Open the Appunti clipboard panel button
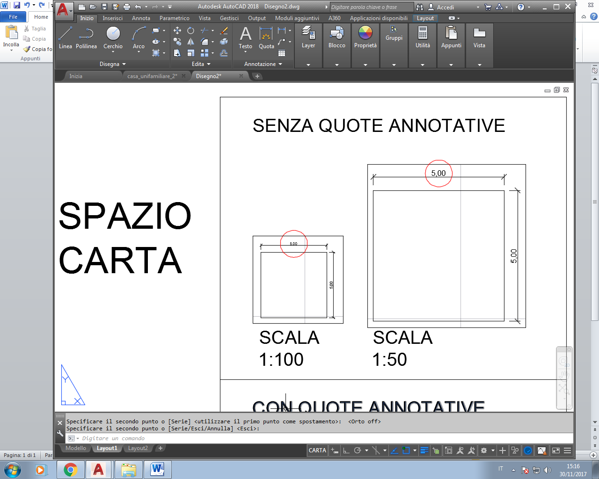Screen dimensions: 599x479 [x=451, y=37]
